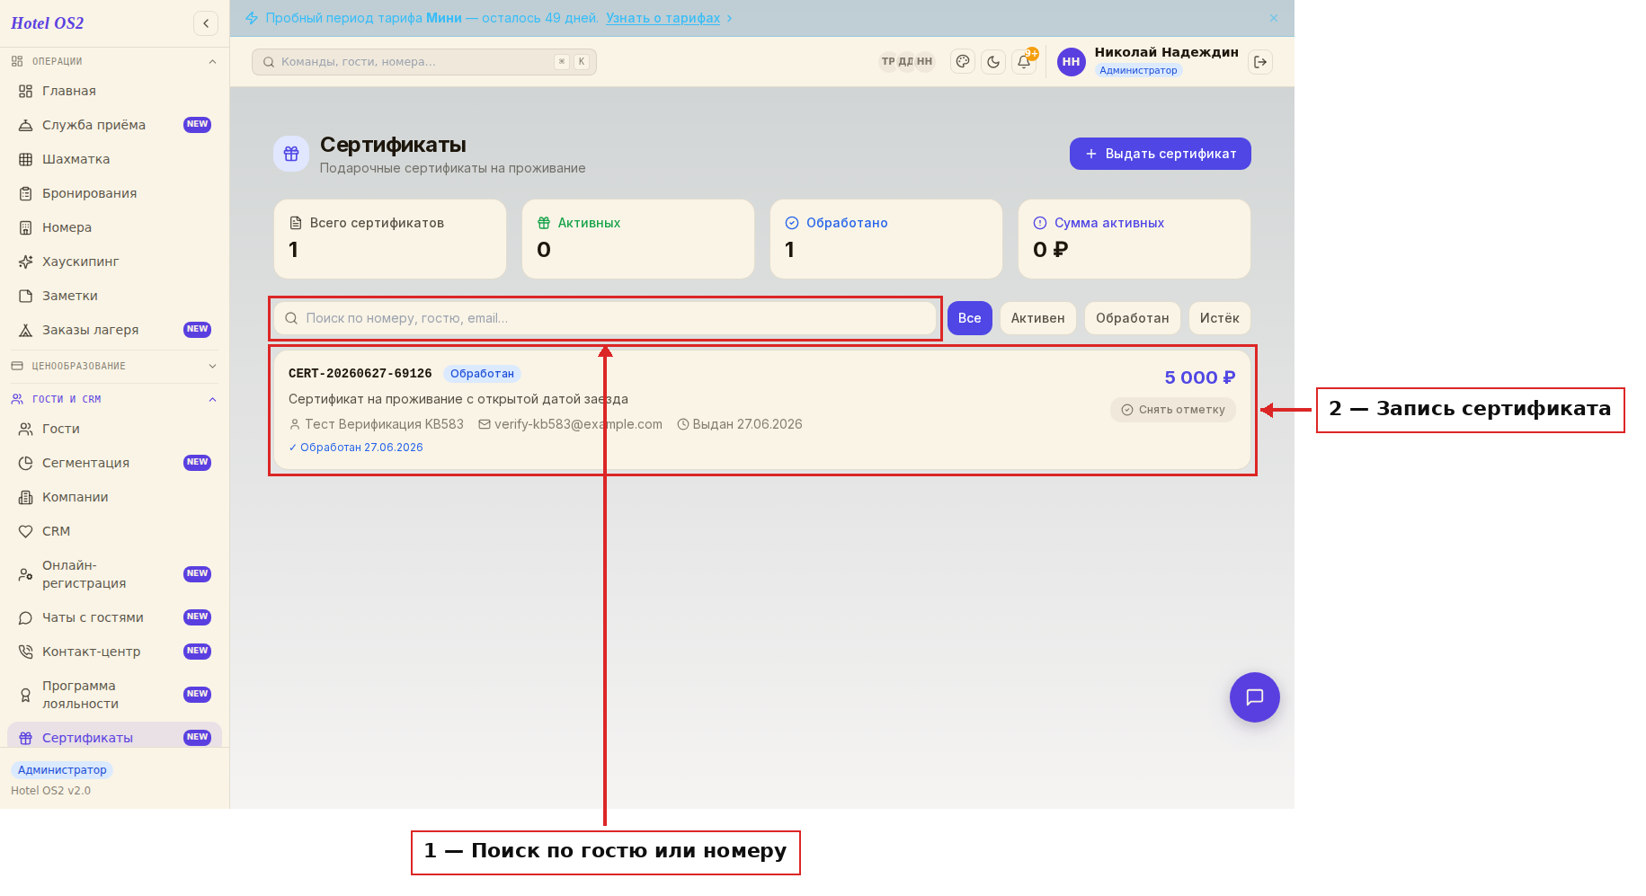The width and height of the screenshot is (1646, 896).
Task: Click the Активных stat card
Action: pos(638,239)
